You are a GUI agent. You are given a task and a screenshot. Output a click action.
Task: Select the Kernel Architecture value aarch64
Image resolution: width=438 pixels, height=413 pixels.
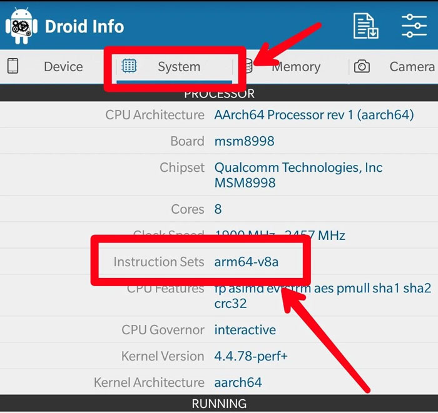(x=238, y=382)
